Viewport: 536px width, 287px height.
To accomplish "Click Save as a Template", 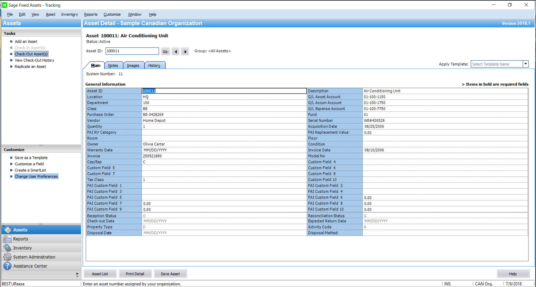I will click(31, 158).
